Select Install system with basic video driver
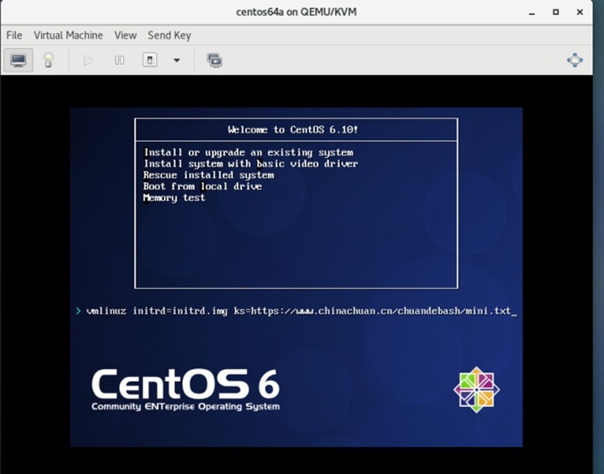This screenshot has width=604, height=474. (251, 163)
